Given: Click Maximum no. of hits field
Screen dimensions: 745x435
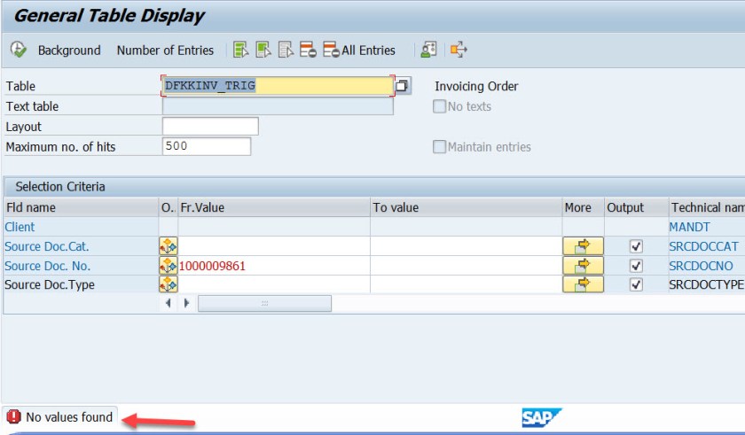Looking at the screenshot, I should click(x=207, y=146).
